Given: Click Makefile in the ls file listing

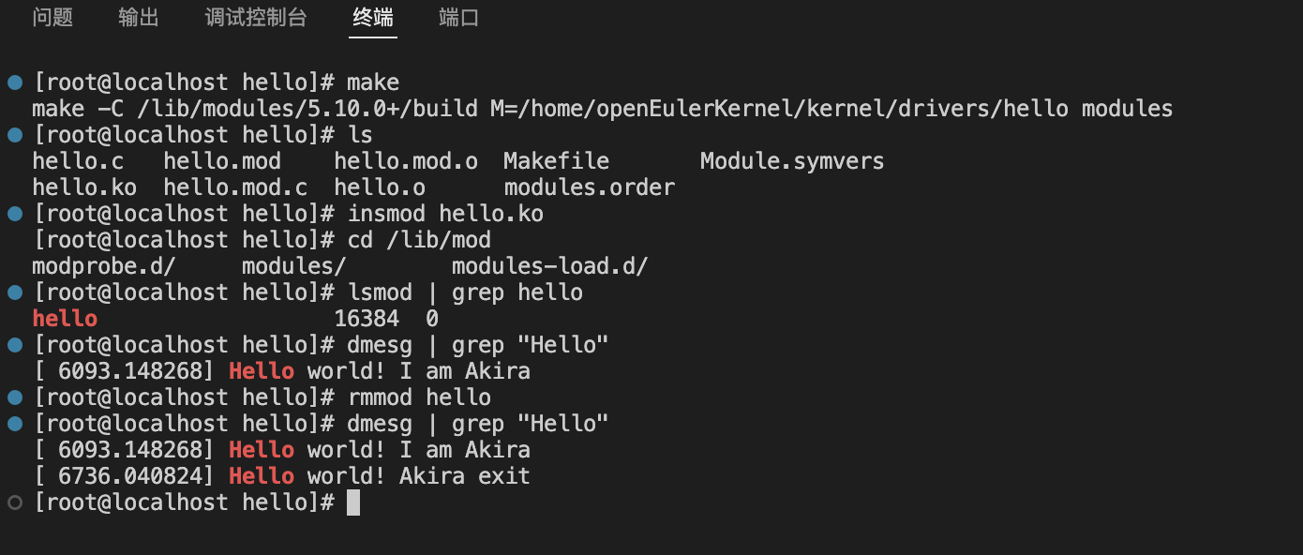Looking at the screenshot, I should click(556, 161).
